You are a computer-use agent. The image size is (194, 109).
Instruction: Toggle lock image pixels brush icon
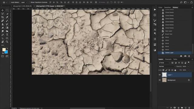(166, 70)
